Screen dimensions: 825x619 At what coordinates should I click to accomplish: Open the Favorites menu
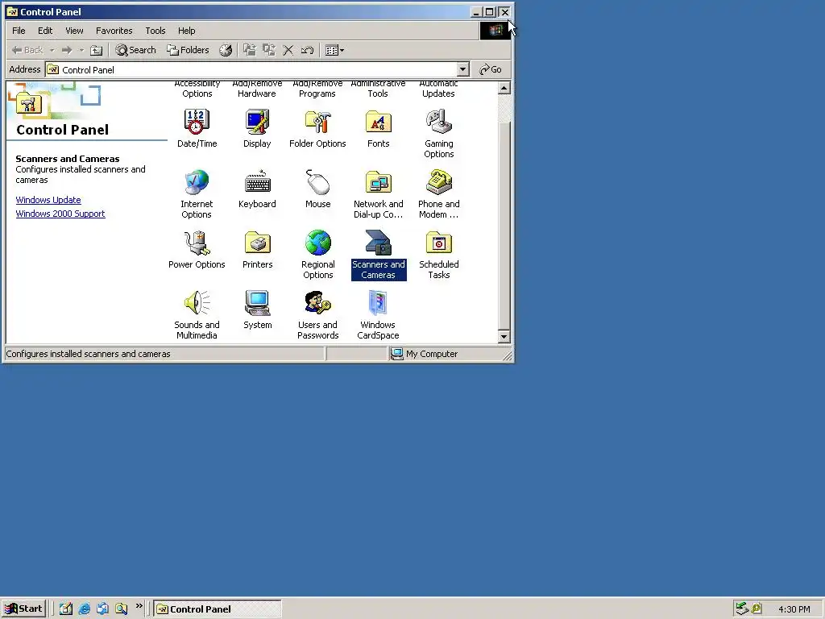[114, 31]
